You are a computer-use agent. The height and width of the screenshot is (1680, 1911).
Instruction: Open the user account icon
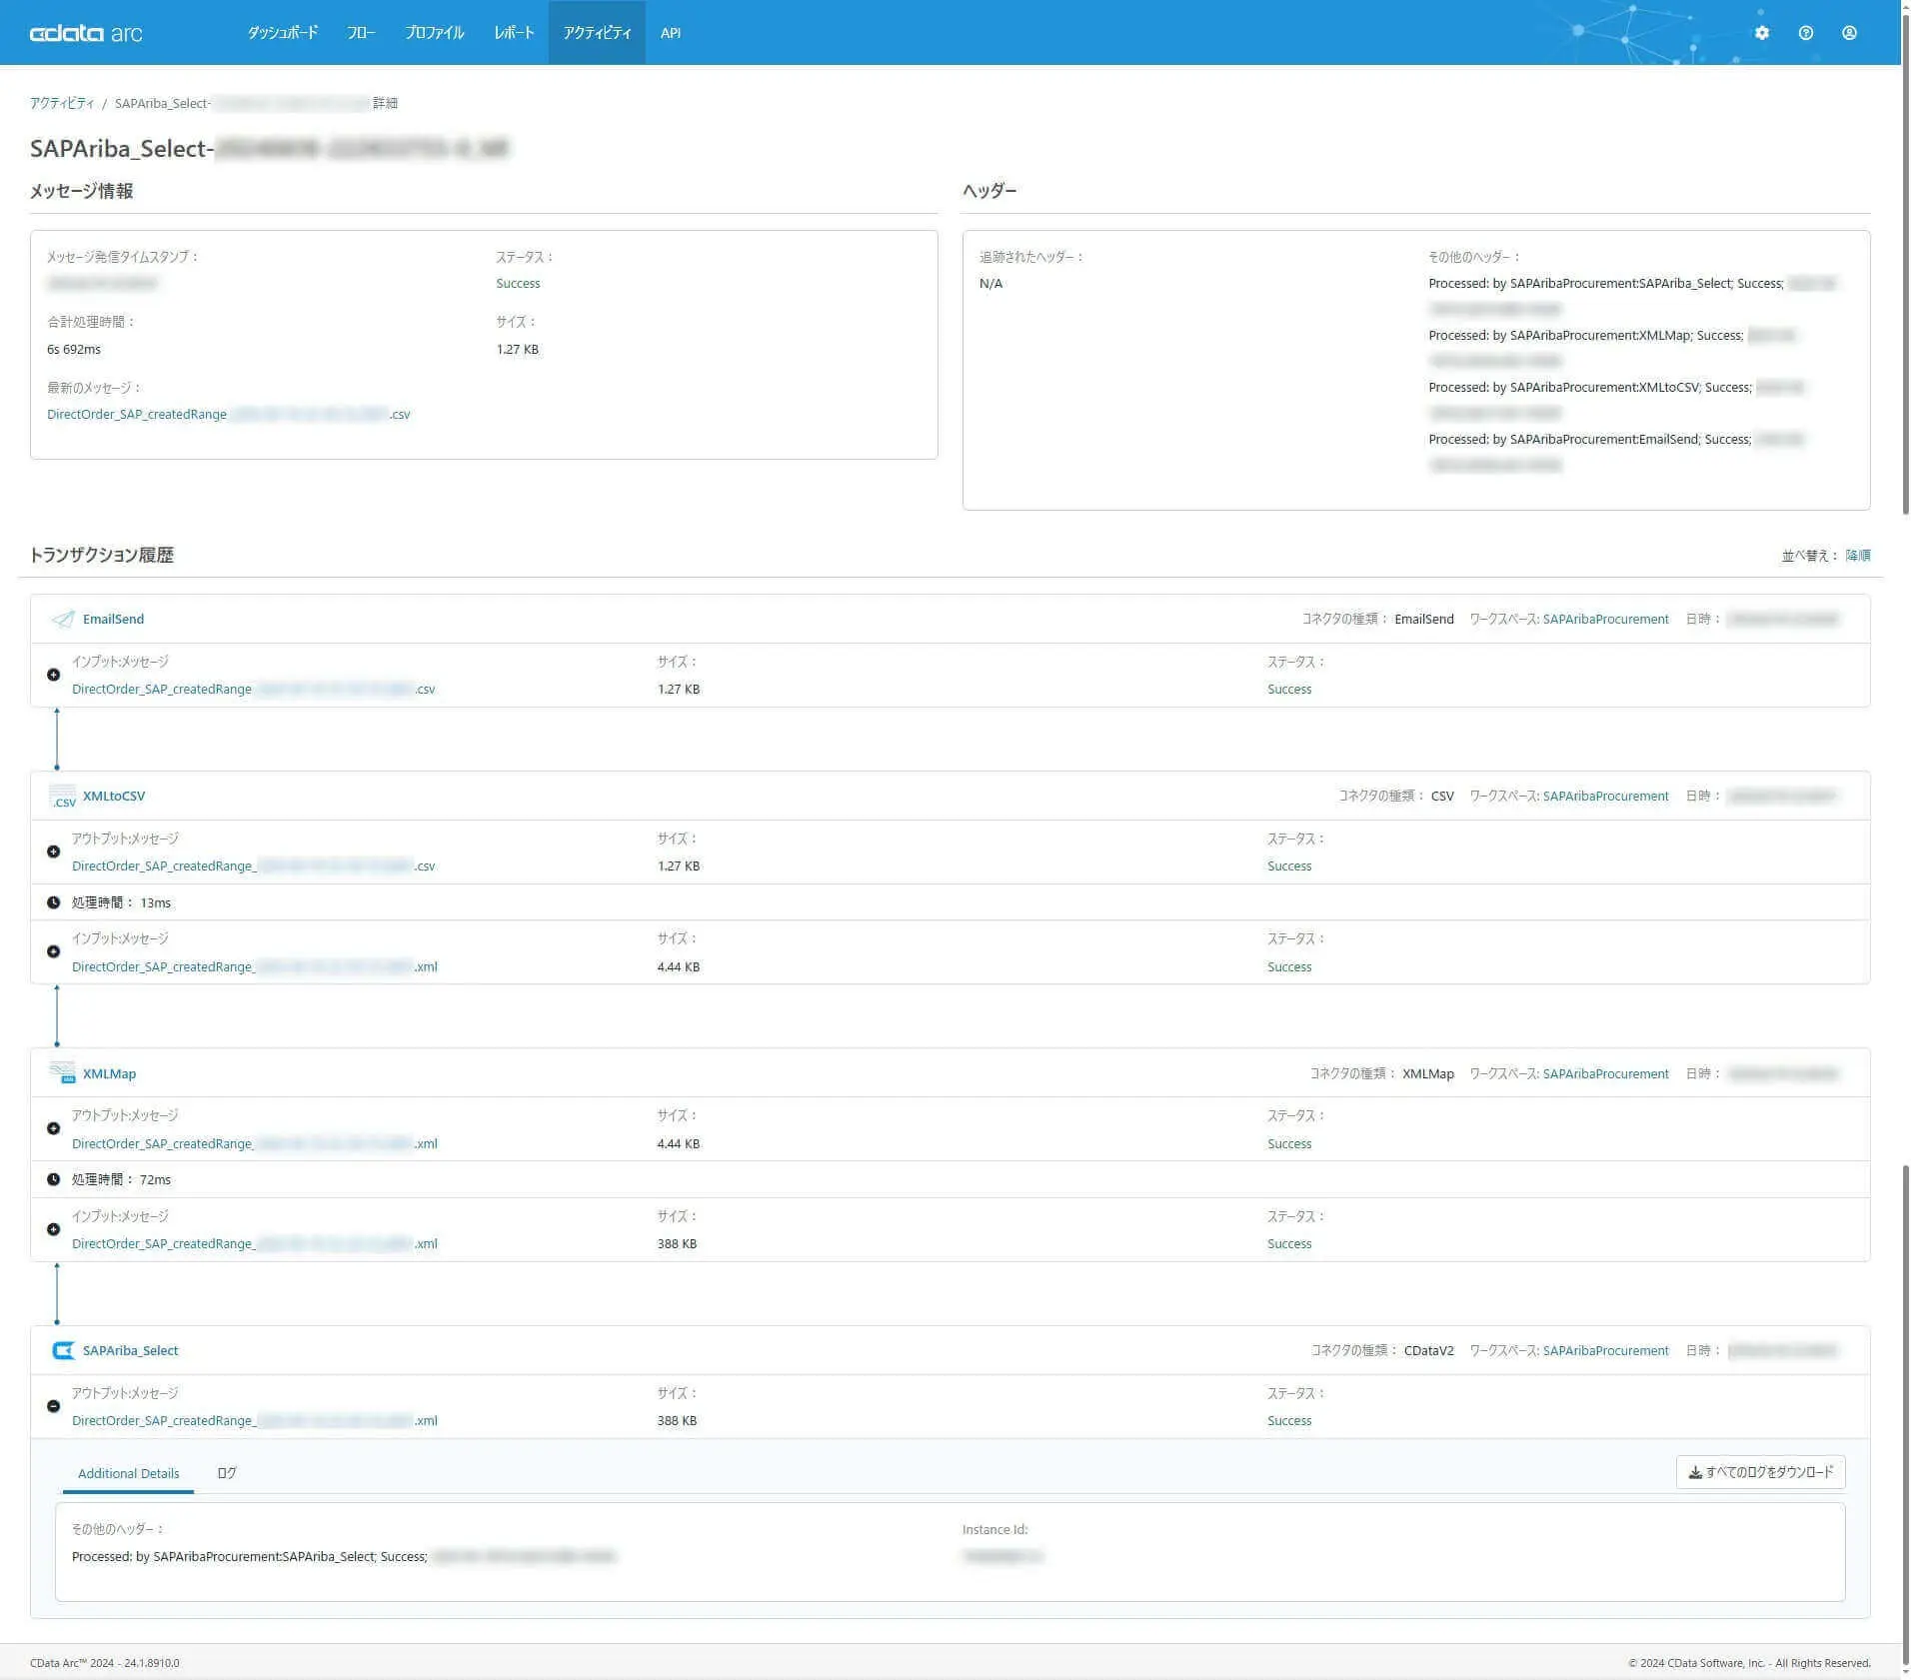tap(1849, 33)
